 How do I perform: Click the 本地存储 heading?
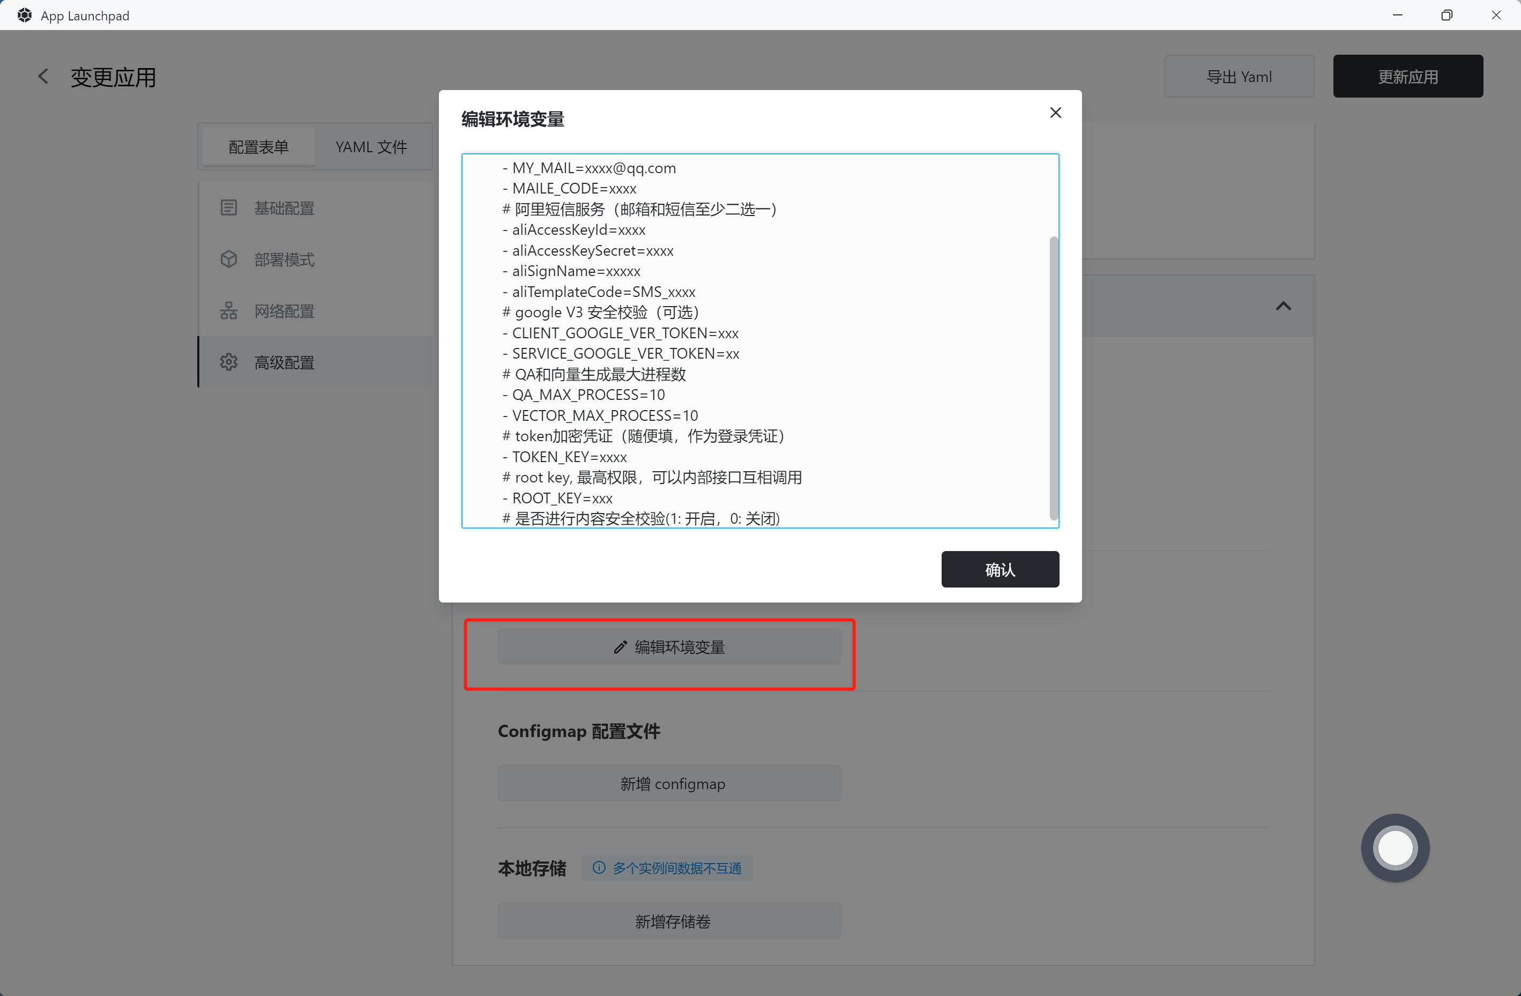pos(532,868)
